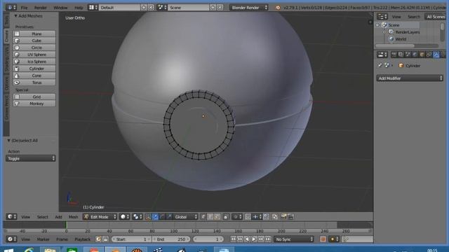Open the Blender Render engine dropdown
This screenshot has width=449, height=252.
point(249,8)
